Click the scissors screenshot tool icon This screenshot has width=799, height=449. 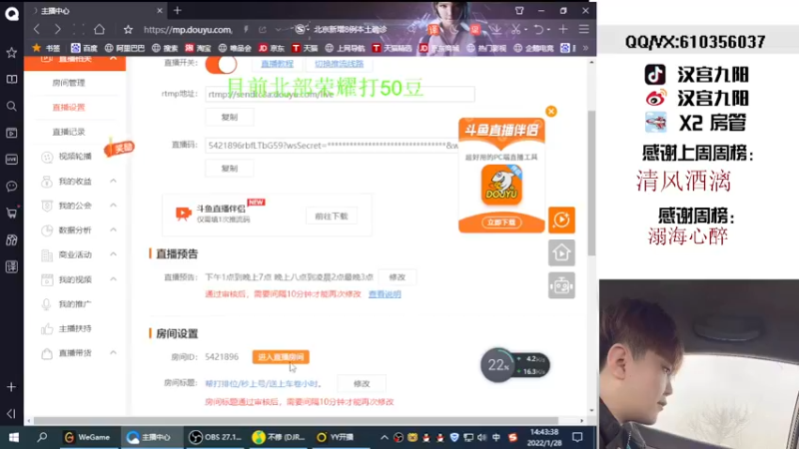(515, 30)
